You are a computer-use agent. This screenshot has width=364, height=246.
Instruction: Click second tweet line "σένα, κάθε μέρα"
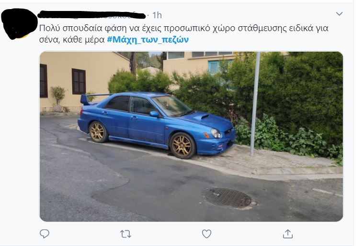click(x=72, y=40)
